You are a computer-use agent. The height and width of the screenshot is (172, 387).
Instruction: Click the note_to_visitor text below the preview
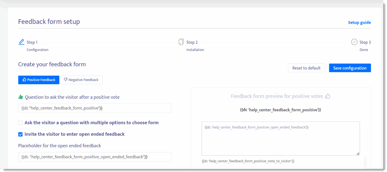click(x=248, y=161)
